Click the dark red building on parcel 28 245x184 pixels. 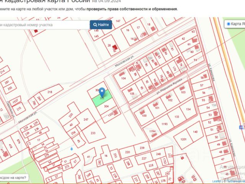tap(115, 47)
